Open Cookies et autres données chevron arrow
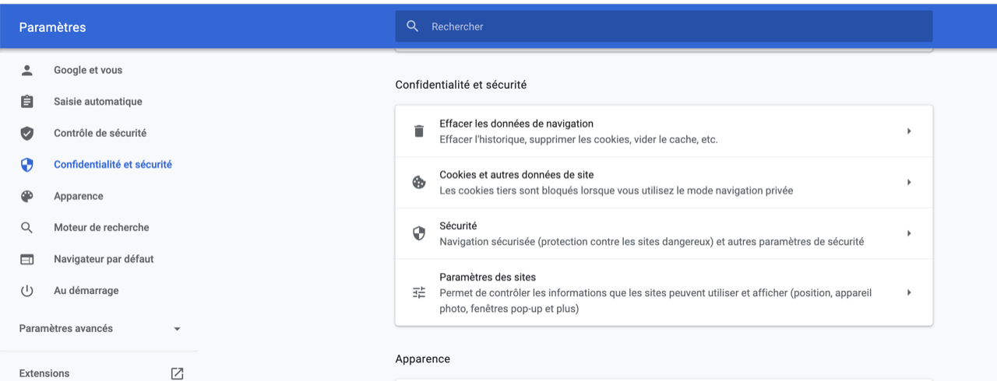 click(x=908, y=183)
